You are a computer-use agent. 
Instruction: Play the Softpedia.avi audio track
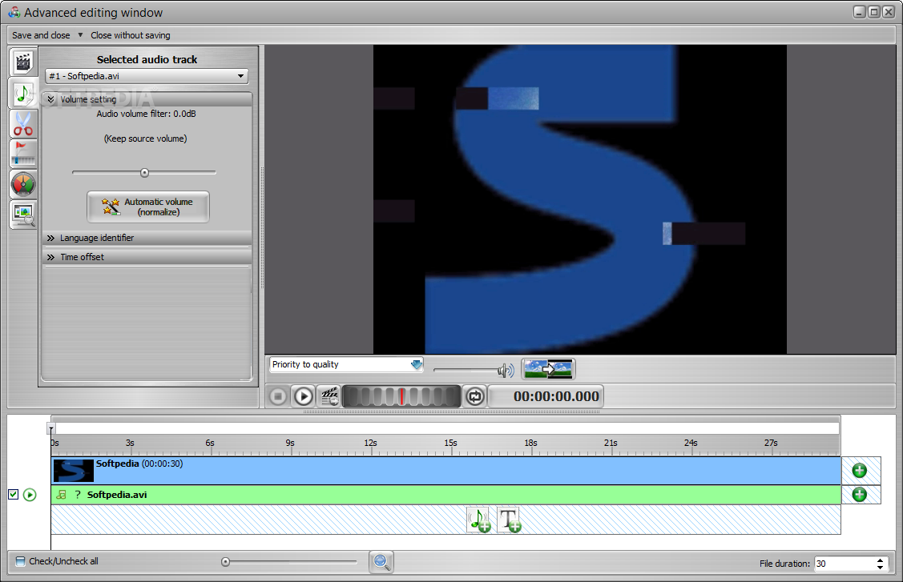[30, 495]
